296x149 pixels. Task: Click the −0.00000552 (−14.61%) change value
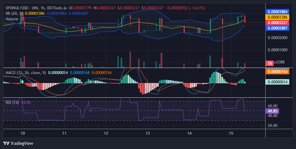pos(186,8)
